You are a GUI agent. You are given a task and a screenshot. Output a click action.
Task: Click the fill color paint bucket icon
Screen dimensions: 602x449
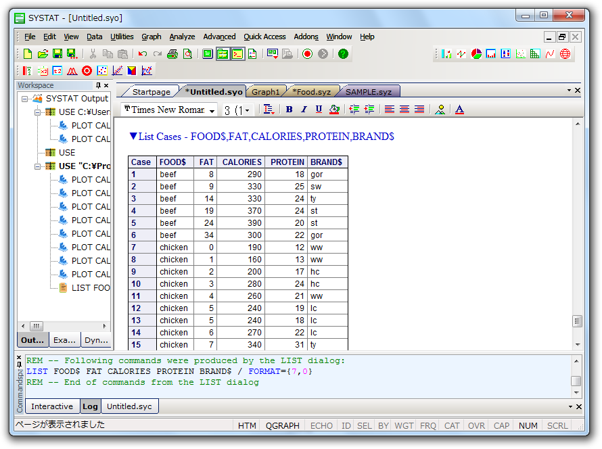(334, 110)
